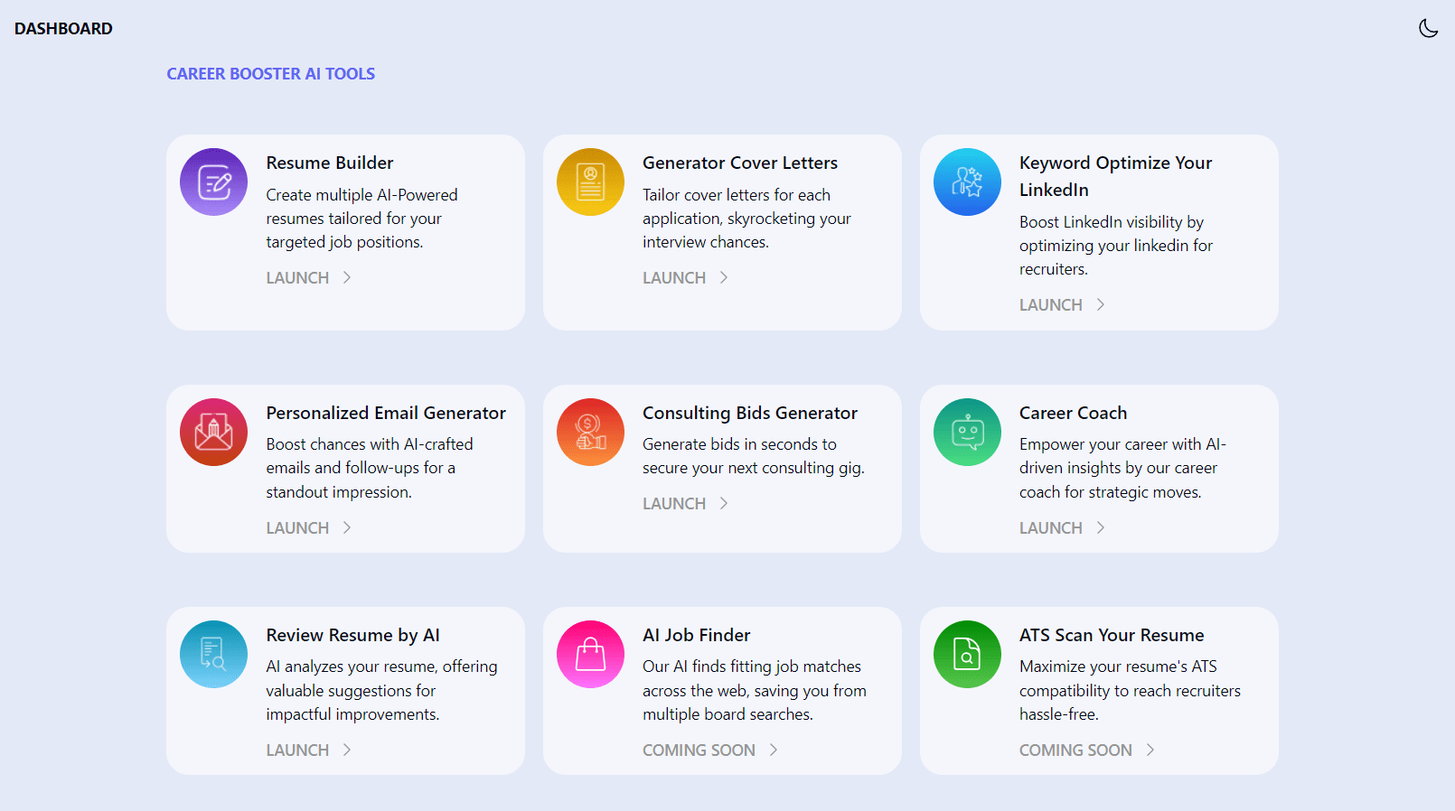Click the teal Review Resume by AI icon
The height and width of the screenshot is (811, 1455).
[x=213, y=655]
